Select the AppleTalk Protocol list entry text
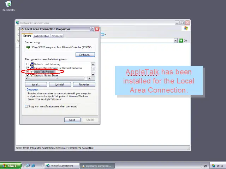This screenshot has width=226, height=169. (x=44, y=71)
